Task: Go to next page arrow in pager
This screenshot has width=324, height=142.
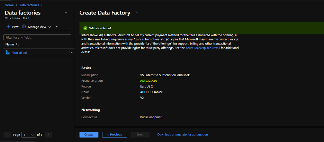Action: [x=48, y=135]
